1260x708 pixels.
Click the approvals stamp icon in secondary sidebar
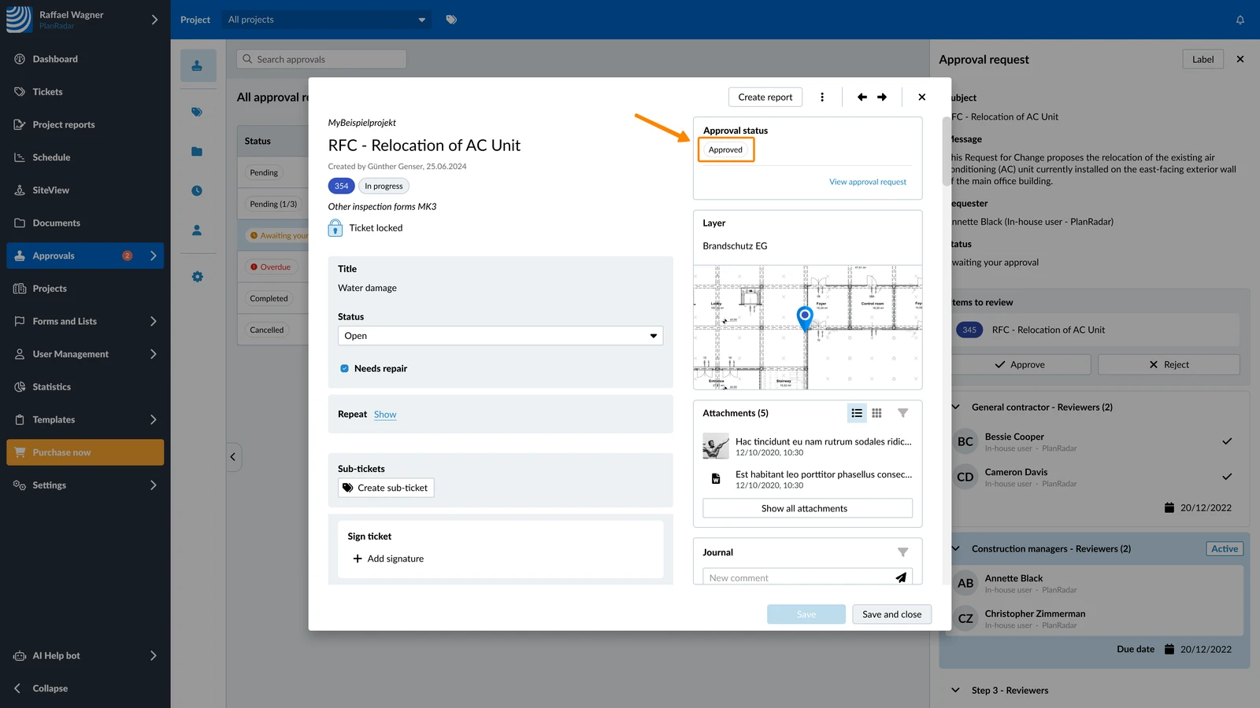point(198,66)
